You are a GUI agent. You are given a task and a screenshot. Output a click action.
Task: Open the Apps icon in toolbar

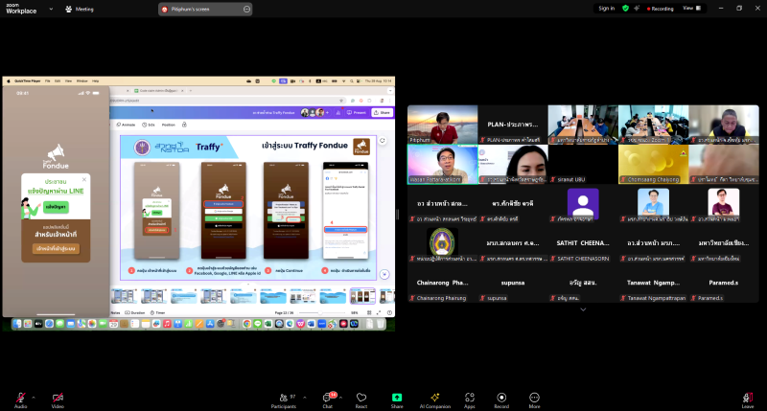coord(470,397)
